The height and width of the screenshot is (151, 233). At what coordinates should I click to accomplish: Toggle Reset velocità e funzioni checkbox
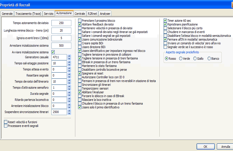6,122
